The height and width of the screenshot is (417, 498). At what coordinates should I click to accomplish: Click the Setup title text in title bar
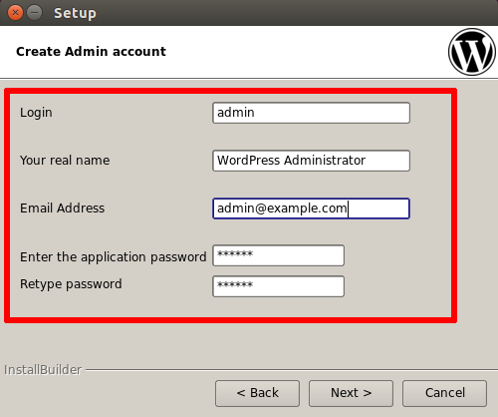tap(75, 13)
